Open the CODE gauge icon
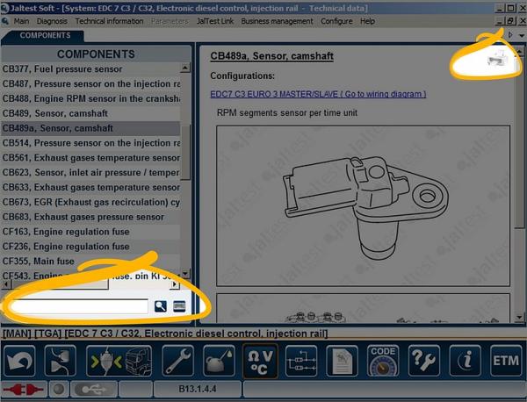Viewport: 527px width, 402px height. [383, 361]
